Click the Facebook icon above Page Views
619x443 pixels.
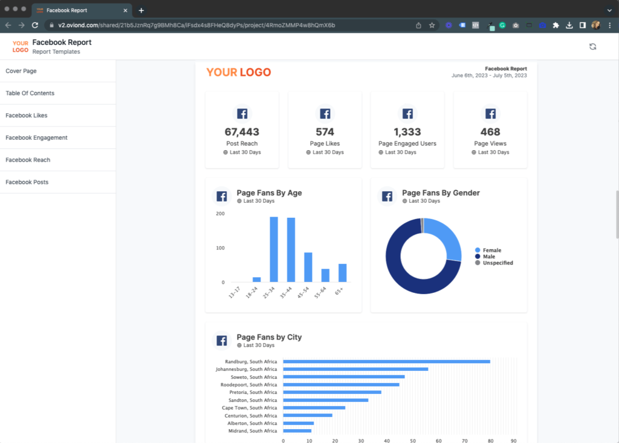490,114
